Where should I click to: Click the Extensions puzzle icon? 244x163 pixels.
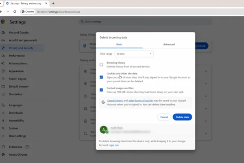point(3,147)
